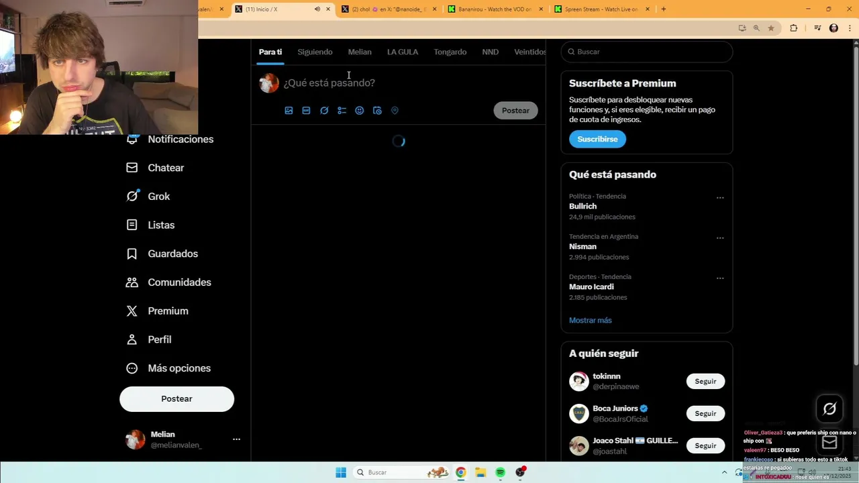Viewport: 859px width, 483px height.
Task: Open File Explorer from the taskbar
Action: [481, 472]
